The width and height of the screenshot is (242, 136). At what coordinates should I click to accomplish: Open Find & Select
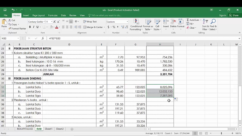click(x=213, y=24)
